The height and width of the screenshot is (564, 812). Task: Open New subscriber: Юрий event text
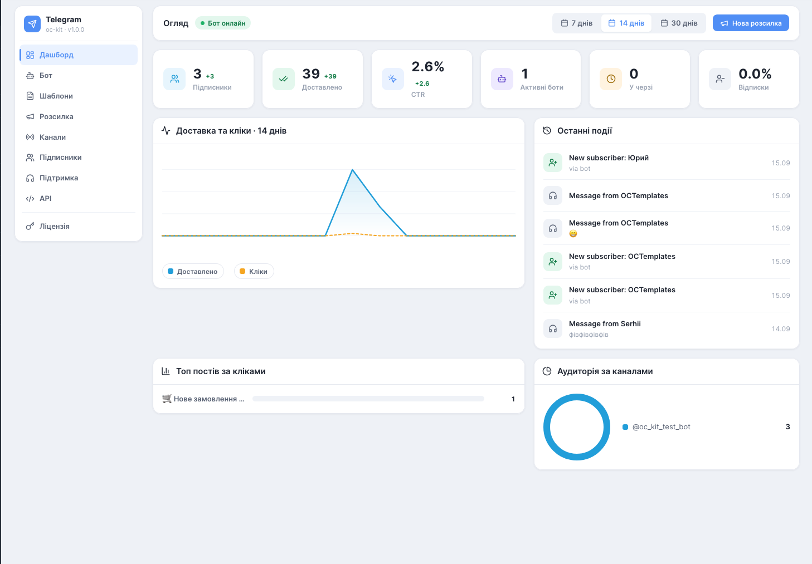click(609, 158)
